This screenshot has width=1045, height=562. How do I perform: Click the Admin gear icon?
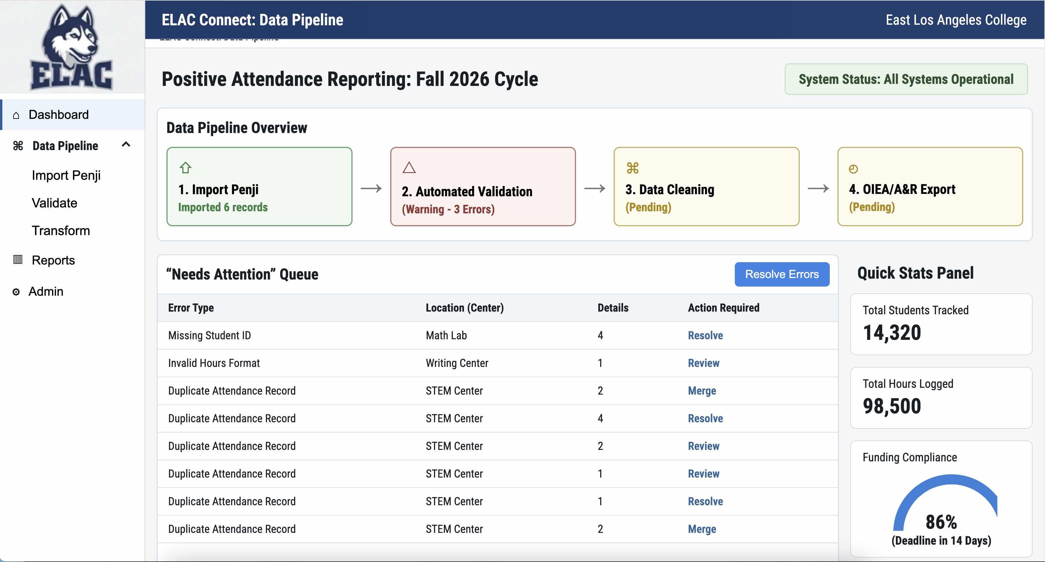[16, 292]
